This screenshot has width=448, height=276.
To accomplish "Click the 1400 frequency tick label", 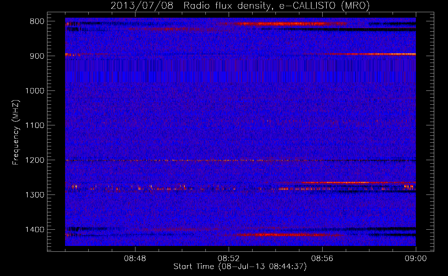I will tap(35, 230).
